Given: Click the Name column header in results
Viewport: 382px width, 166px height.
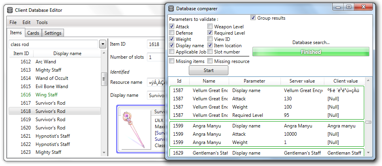Looking at the screenshot, I should coord(209,81).
